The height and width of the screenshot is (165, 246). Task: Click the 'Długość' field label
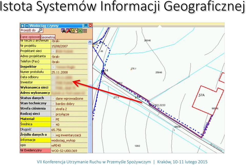pos(26,129)
